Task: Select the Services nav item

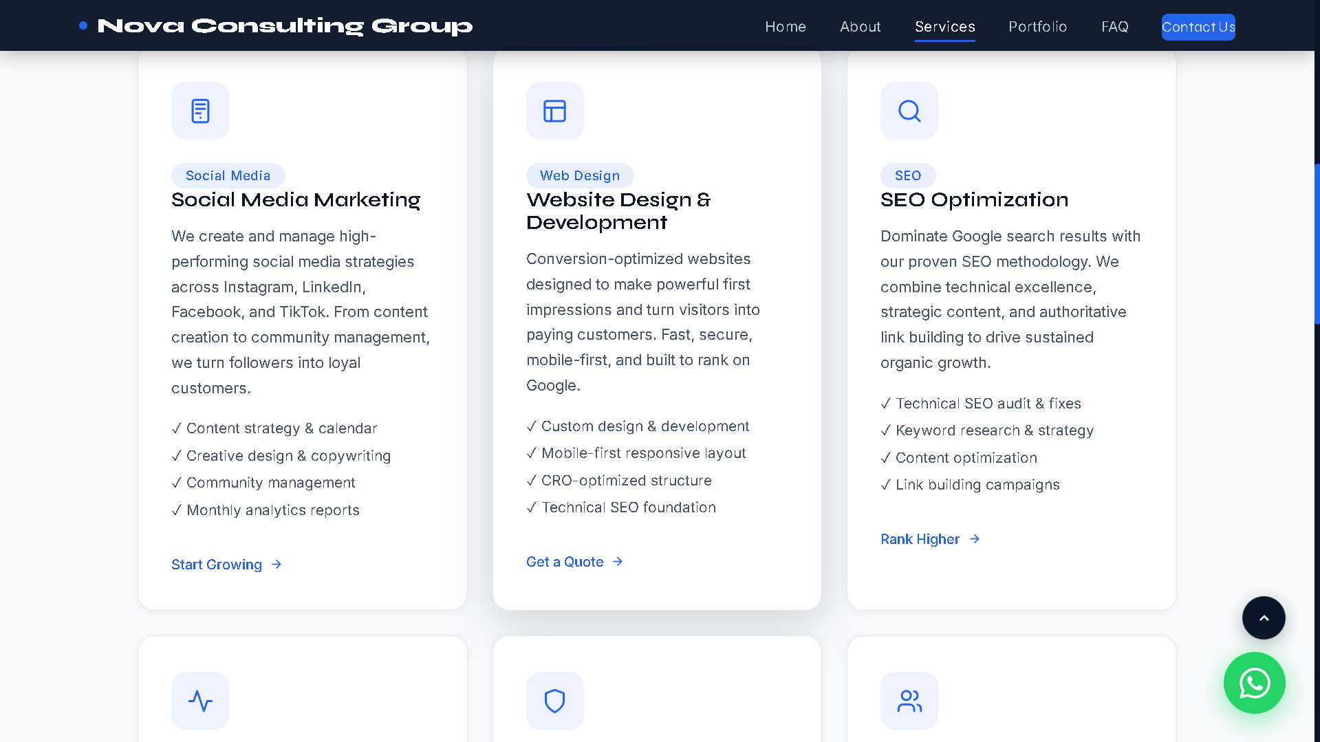Action: point(944,27)
